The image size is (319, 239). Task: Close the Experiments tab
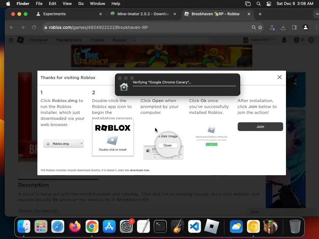101,14
